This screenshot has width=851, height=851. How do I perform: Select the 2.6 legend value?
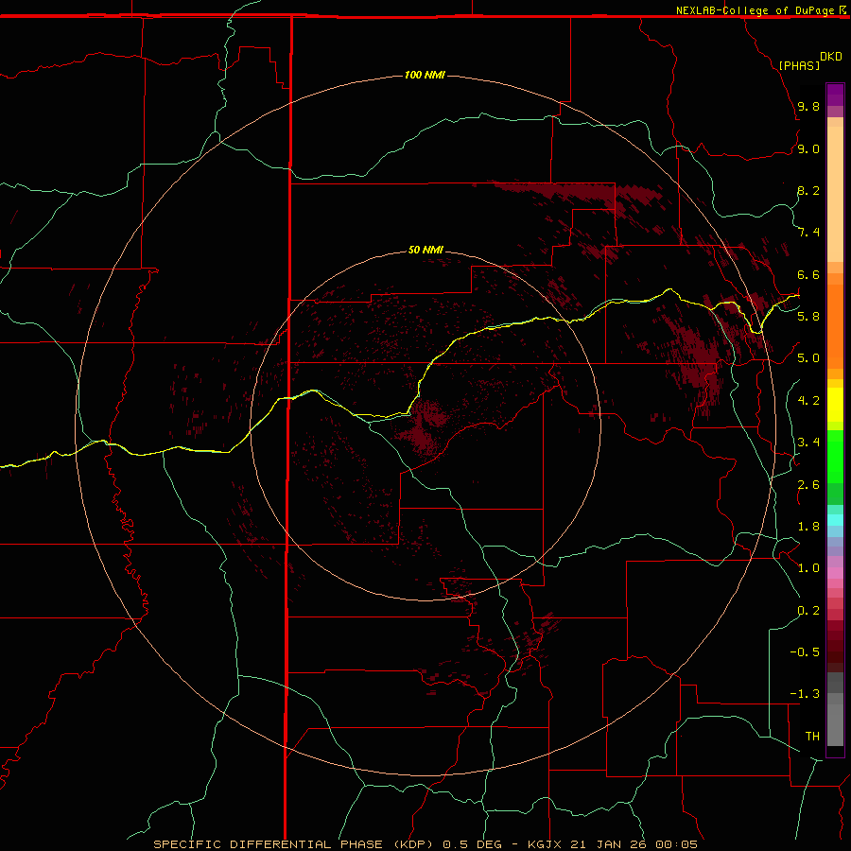point(808,485)
